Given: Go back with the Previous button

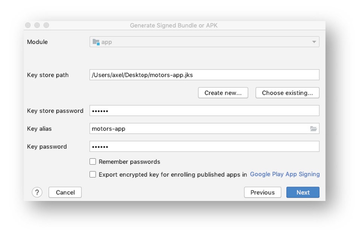Looking at the screenshot, I should point(263,192).
